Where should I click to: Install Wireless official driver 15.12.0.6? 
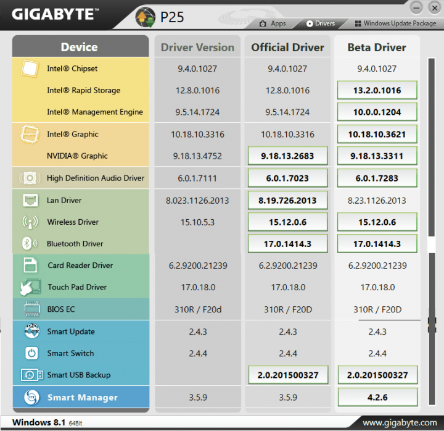287,222
